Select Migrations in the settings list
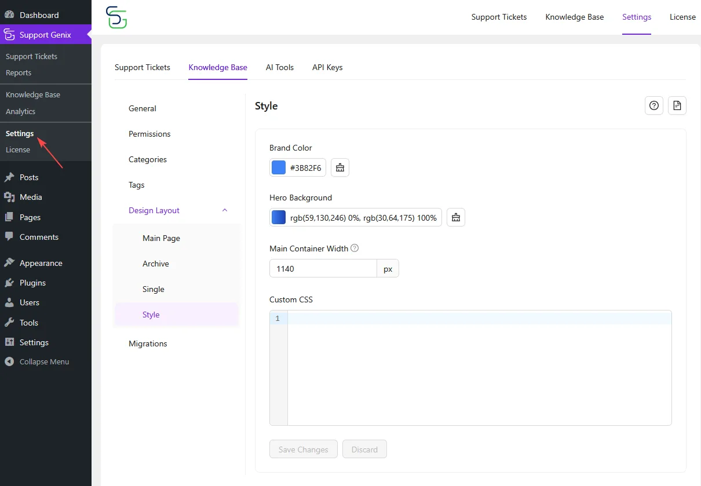Screen dimensions: 701x486 click(x=148, y=344)
